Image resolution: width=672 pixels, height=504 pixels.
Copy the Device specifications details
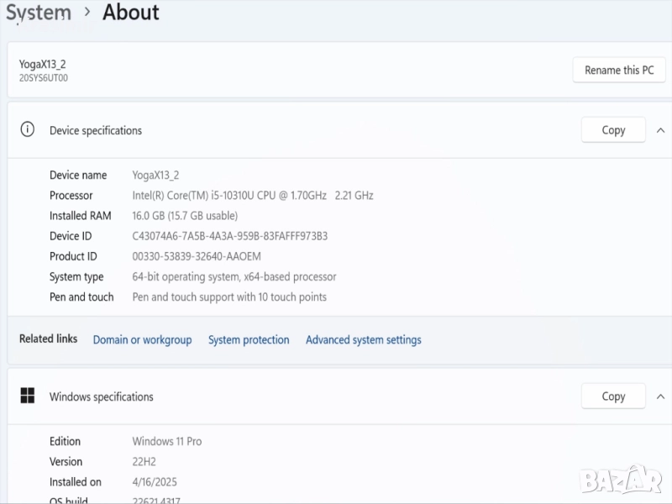[613, 130]
